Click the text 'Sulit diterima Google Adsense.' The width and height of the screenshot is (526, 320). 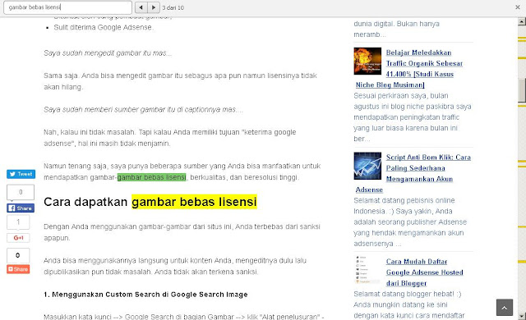104,27
